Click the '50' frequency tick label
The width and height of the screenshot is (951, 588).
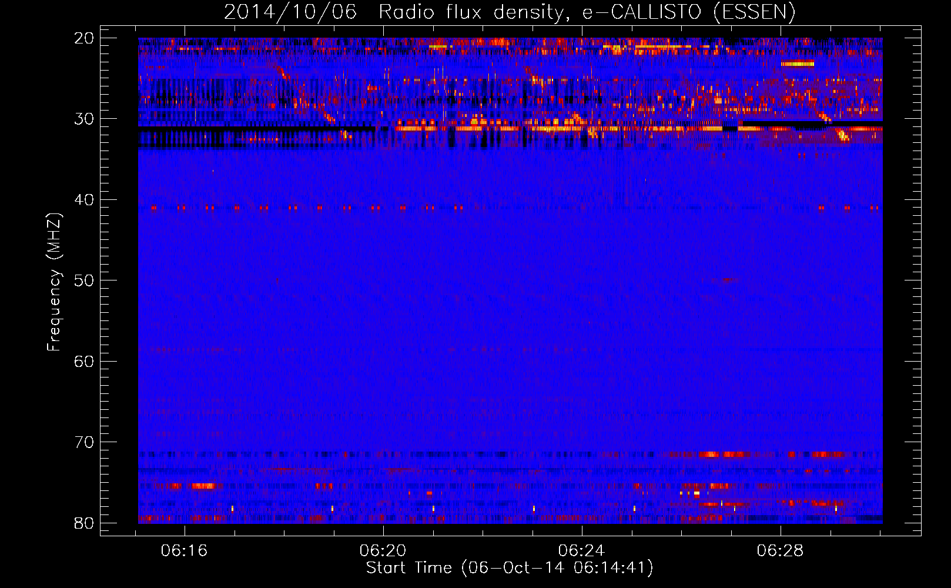click(x=84, y=280)
